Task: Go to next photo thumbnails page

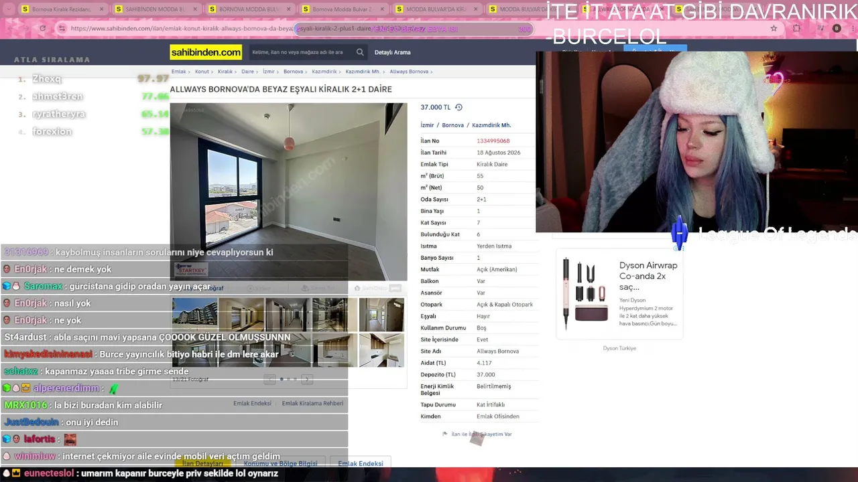Action: click(x=307, y=380)
